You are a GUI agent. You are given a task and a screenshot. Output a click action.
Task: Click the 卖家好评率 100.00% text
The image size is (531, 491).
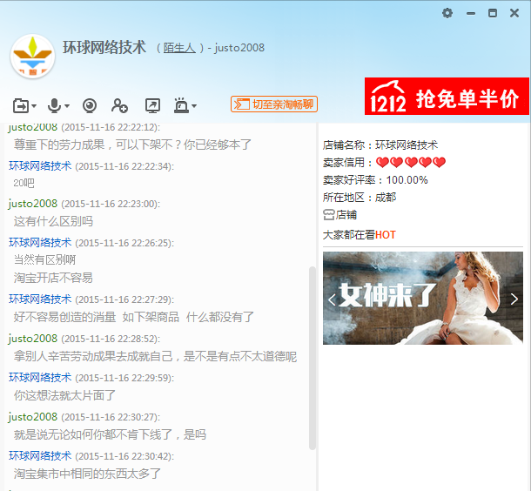(x=375, y=180)
